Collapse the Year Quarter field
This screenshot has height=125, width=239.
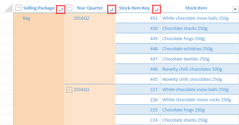click(69, 7)
